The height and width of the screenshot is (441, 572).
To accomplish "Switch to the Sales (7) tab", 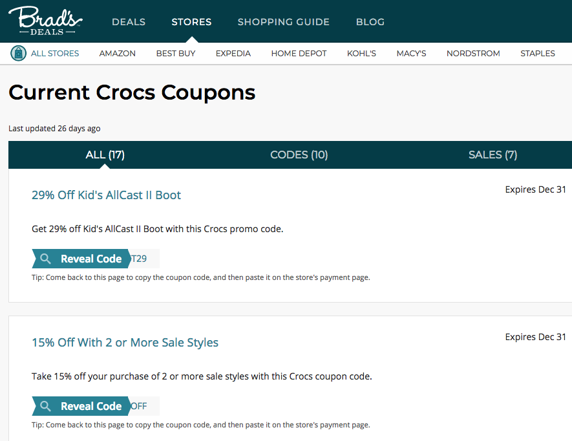I will coord(493,155).
